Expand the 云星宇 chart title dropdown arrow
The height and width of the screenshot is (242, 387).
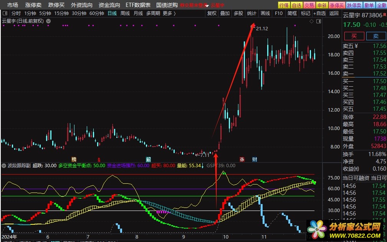tap(48, 21)
